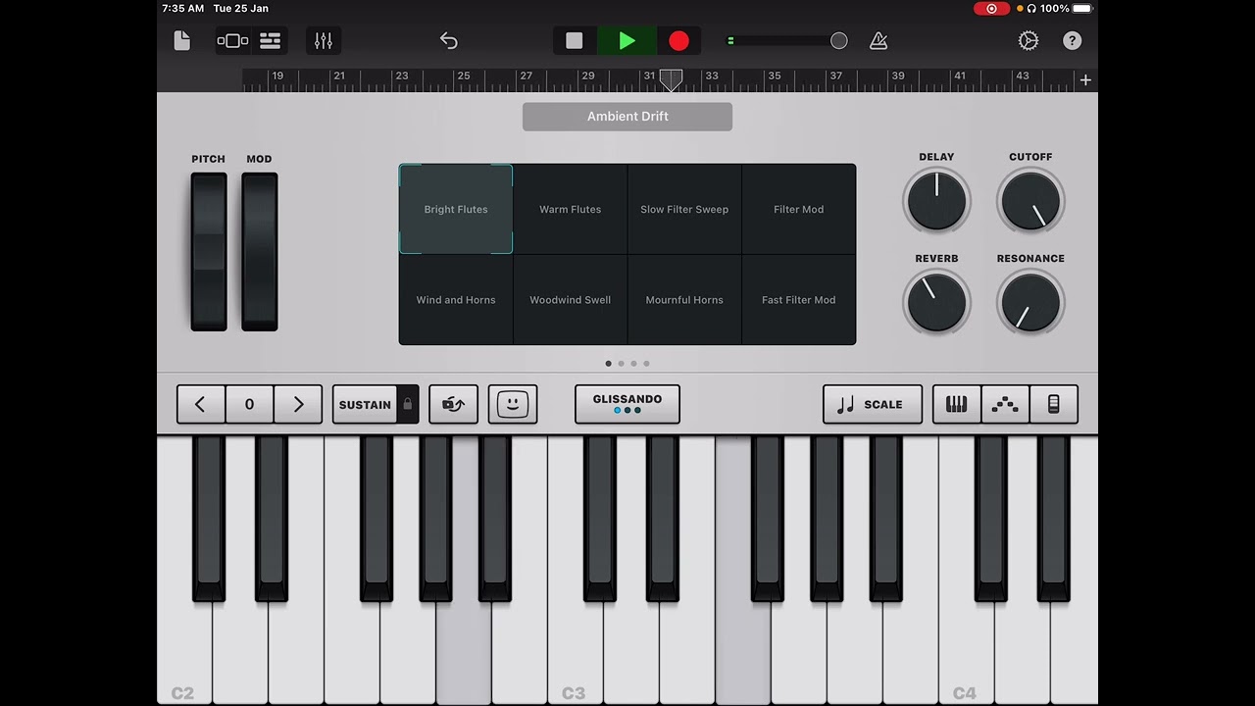Tap the battery indicator in status bar
The image size is (1255, 706).
tap(1081, 8)
